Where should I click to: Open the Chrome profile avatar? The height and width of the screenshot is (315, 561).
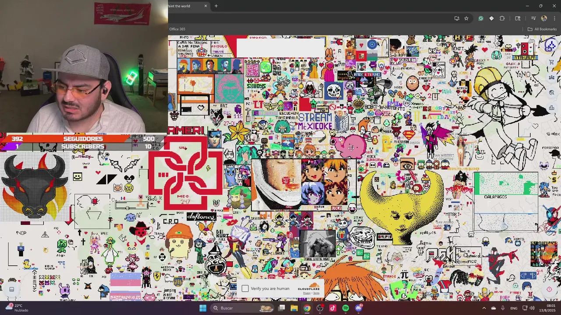pos(544,18)
